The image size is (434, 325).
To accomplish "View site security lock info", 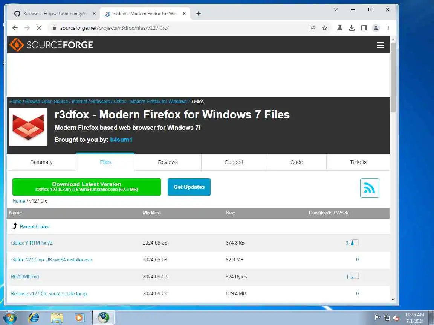I will pyautogui.click(x=54, y=28).
